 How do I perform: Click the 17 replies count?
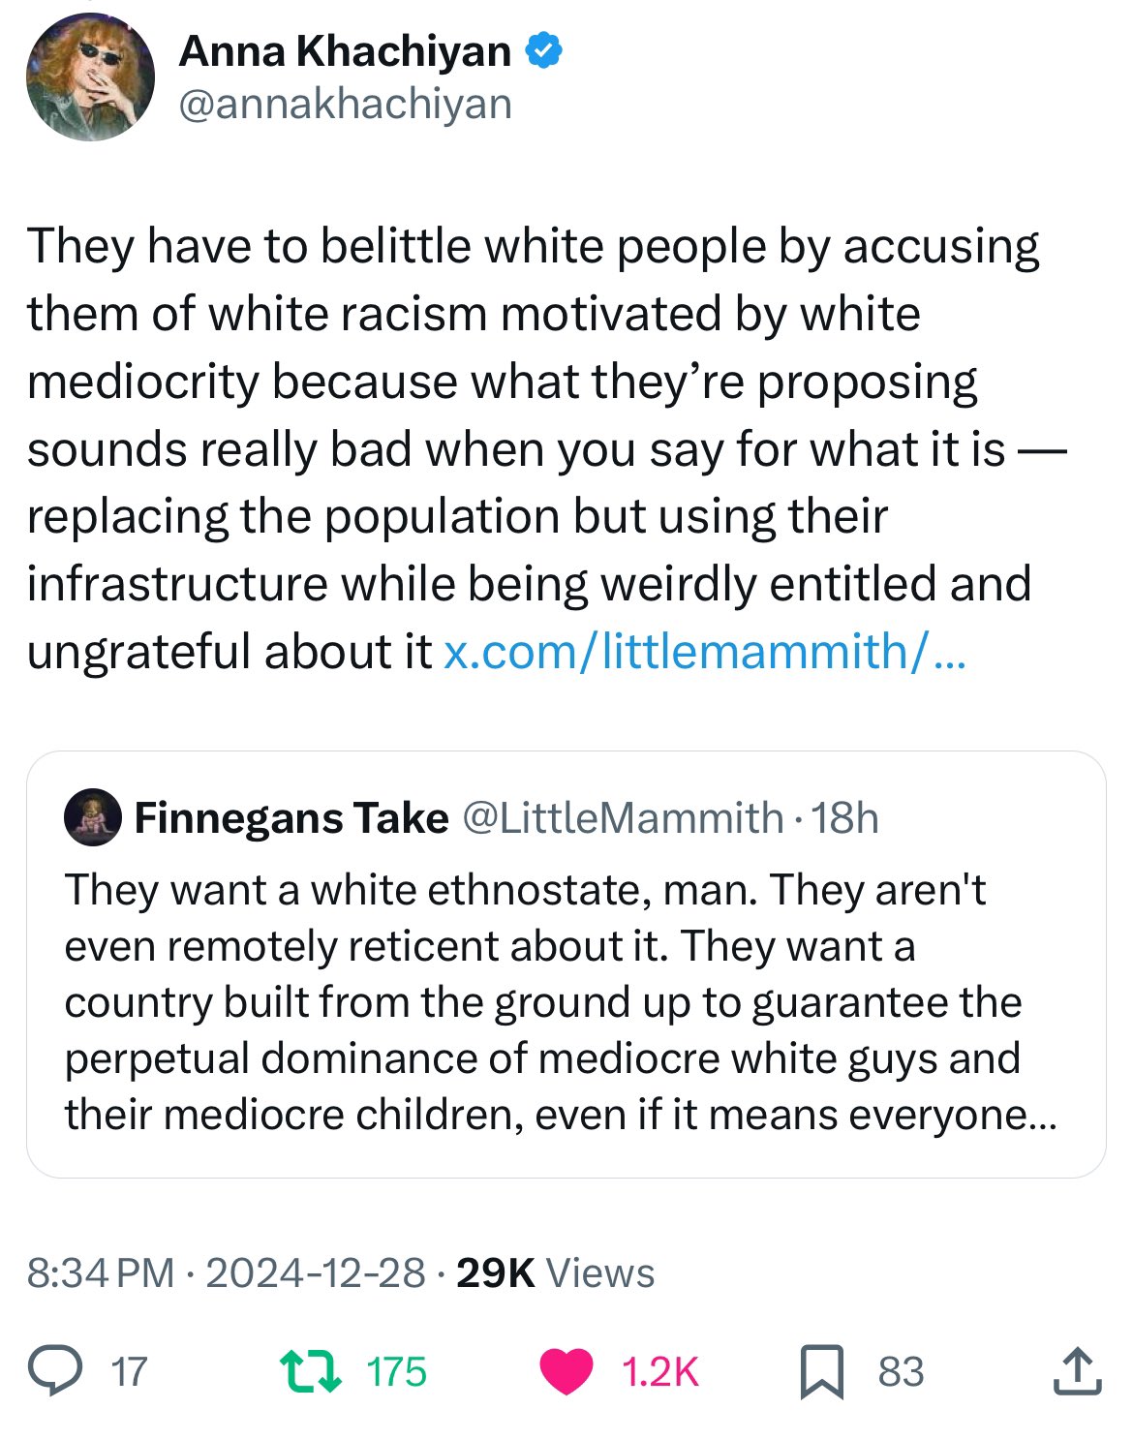pos(129,1372)
